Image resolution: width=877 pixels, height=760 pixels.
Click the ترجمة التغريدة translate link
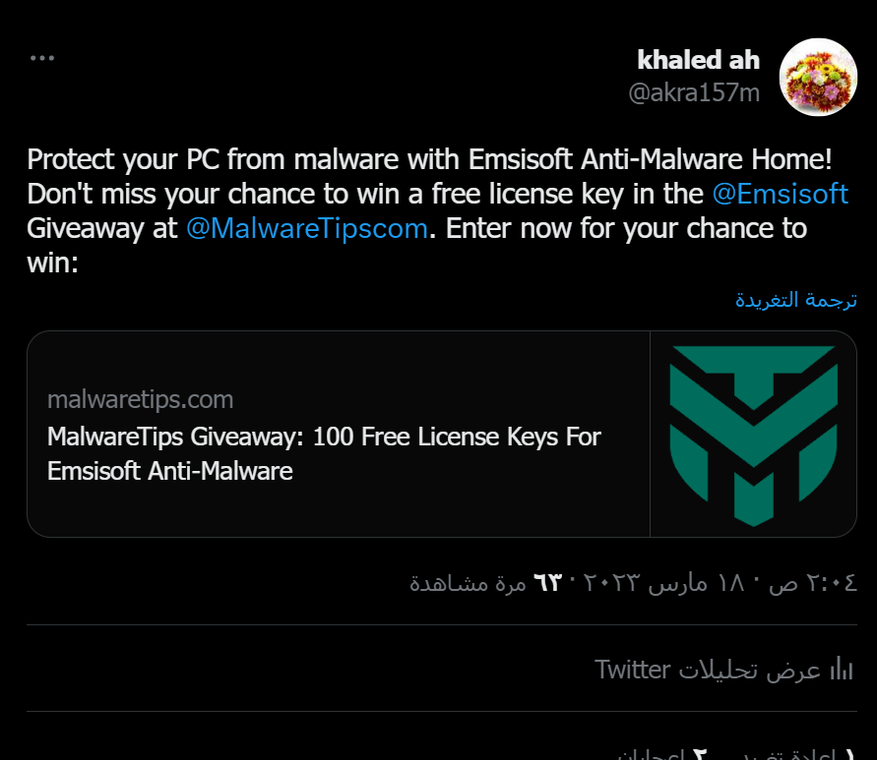(x=795, y=300)
